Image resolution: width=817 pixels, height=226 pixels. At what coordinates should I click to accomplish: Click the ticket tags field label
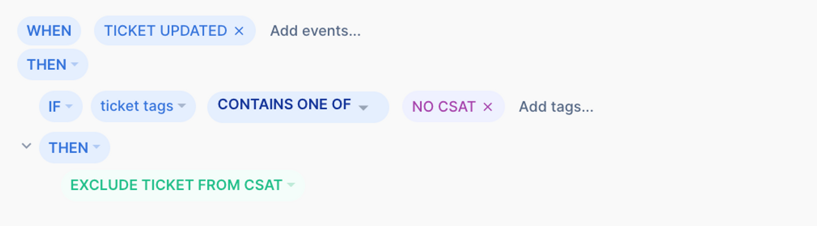coord(137,106)
